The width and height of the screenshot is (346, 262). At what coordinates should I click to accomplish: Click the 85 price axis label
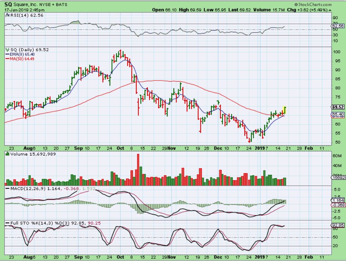coord(338,79)
